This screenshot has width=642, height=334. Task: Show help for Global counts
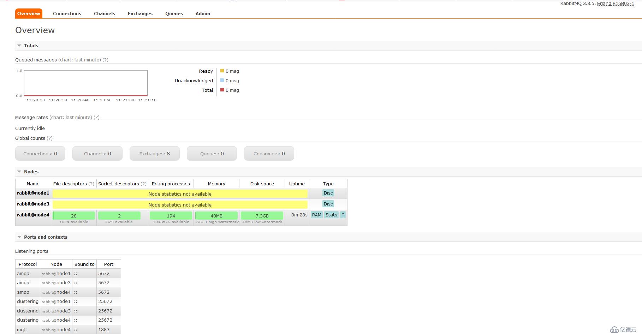(49, 138)
